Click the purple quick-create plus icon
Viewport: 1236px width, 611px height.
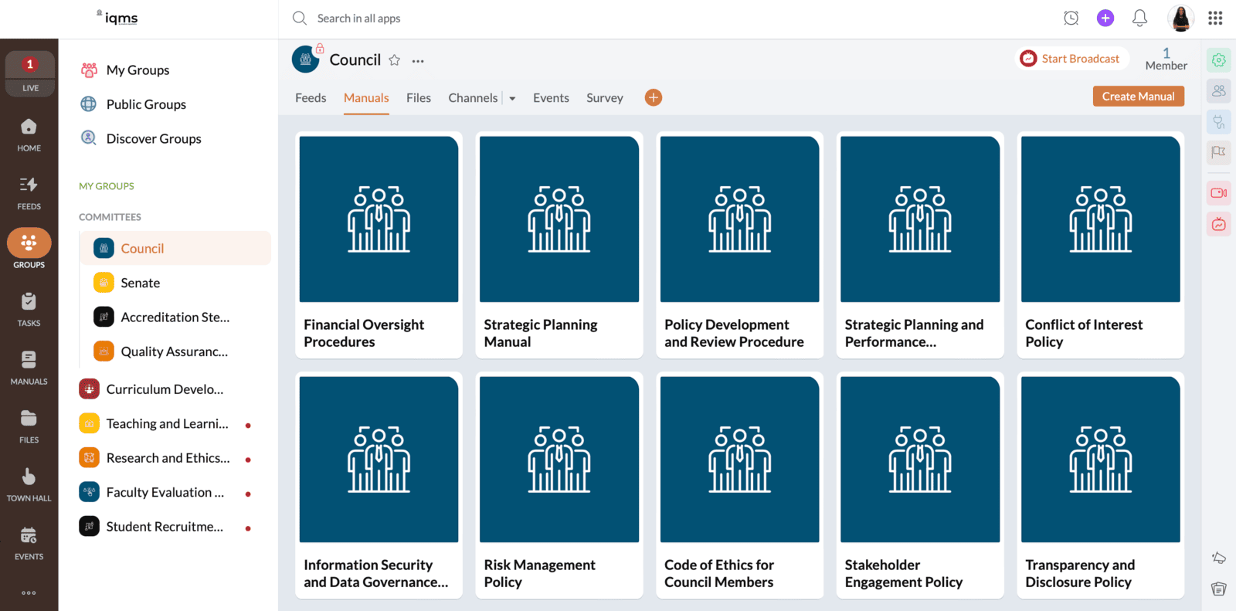[x=1105, y=19]
